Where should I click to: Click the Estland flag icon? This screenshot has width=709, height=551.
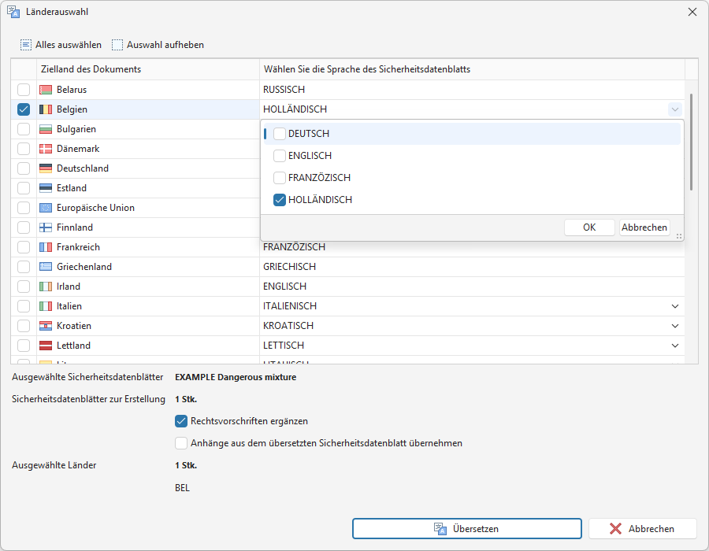[46, 188]
